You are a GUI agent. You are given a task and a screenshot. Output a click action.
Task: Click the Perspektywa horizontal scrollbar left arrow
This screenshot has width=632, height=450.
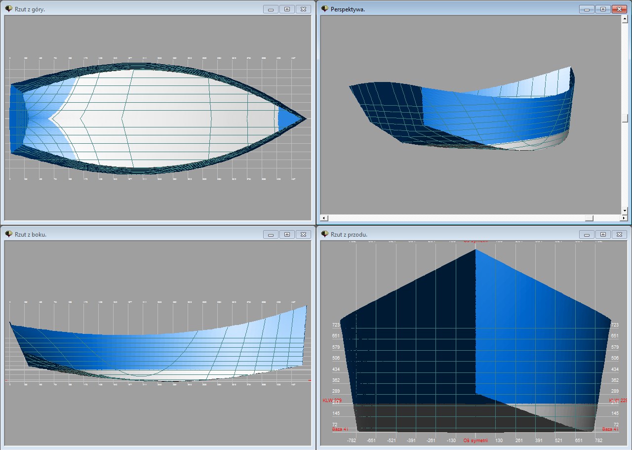coord(324,218)
